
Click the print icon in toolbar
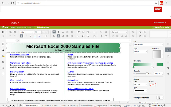click(3, 32)
